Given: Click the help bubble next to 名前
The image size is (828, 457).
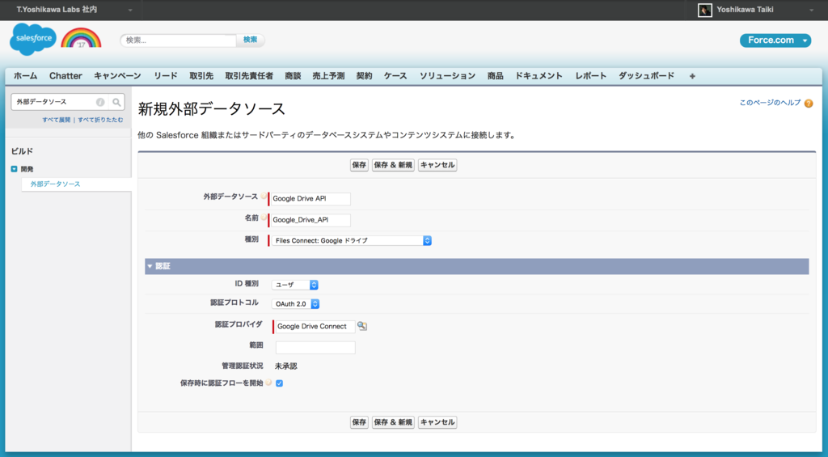Looking at the screenshot, I should pos(264,217).
